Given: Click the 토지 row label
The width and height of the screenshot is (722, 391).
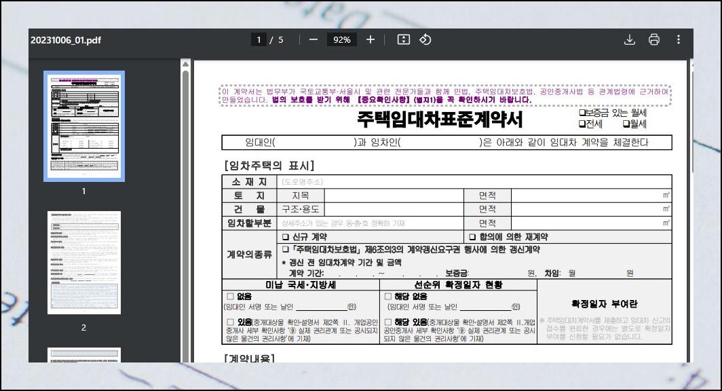Looking at the screenshot, I should [x=249, y=195].
